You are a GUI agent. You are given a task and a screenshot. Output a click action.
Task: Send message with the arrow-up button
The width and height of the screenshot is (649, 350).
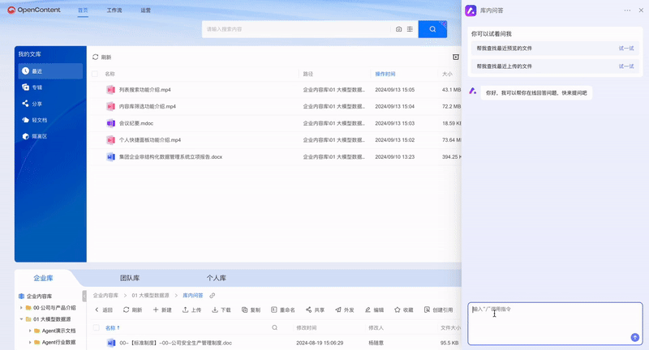[x=635, y=338]
